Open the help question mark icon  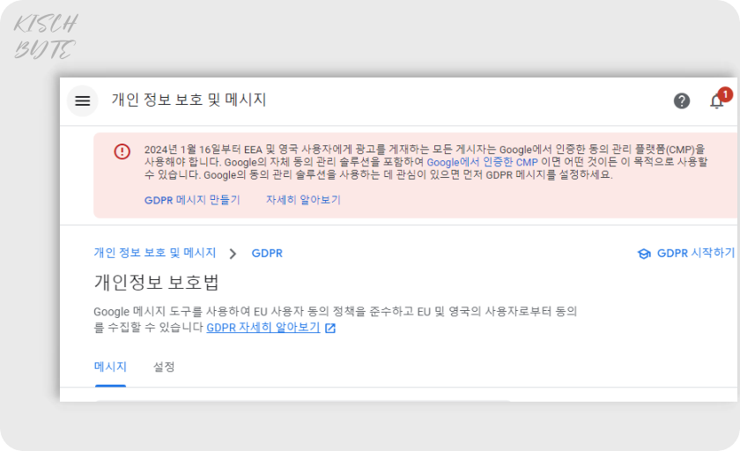pyautogui.click(x=682, y=101)
